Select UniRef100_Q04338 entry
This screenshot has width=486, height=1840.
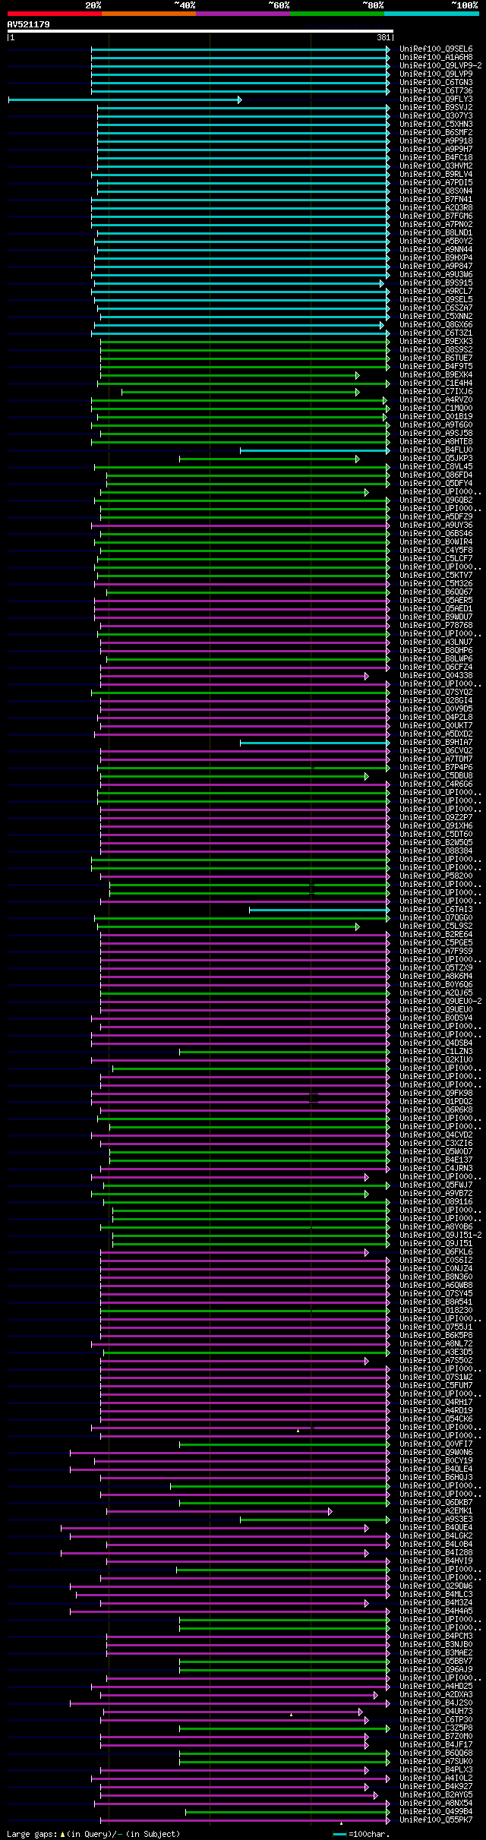pos(436,676)
